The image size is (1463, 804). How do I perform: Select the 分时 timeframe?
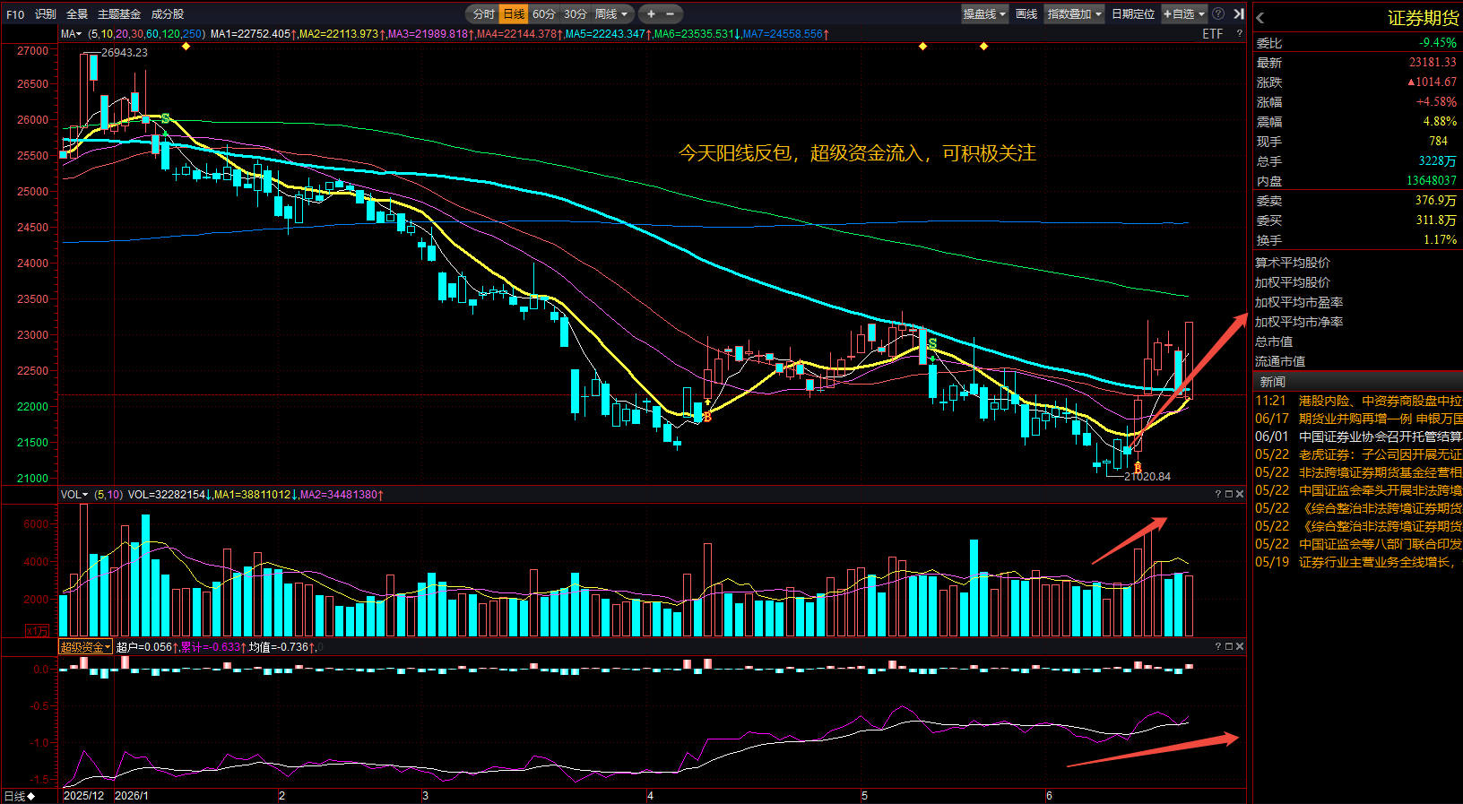point(483,13)
